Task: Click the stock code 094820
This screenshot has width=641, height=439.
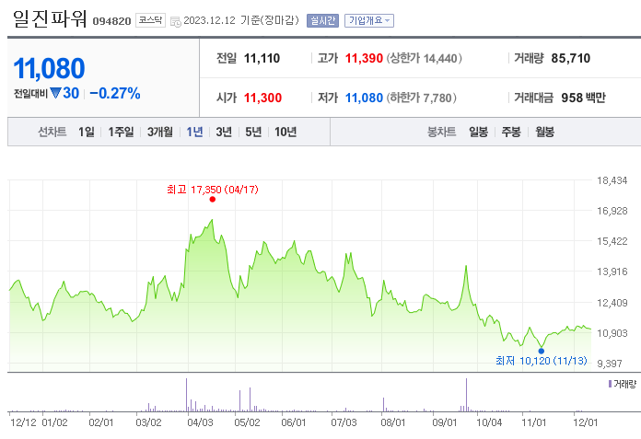Action: pos(111,21)
